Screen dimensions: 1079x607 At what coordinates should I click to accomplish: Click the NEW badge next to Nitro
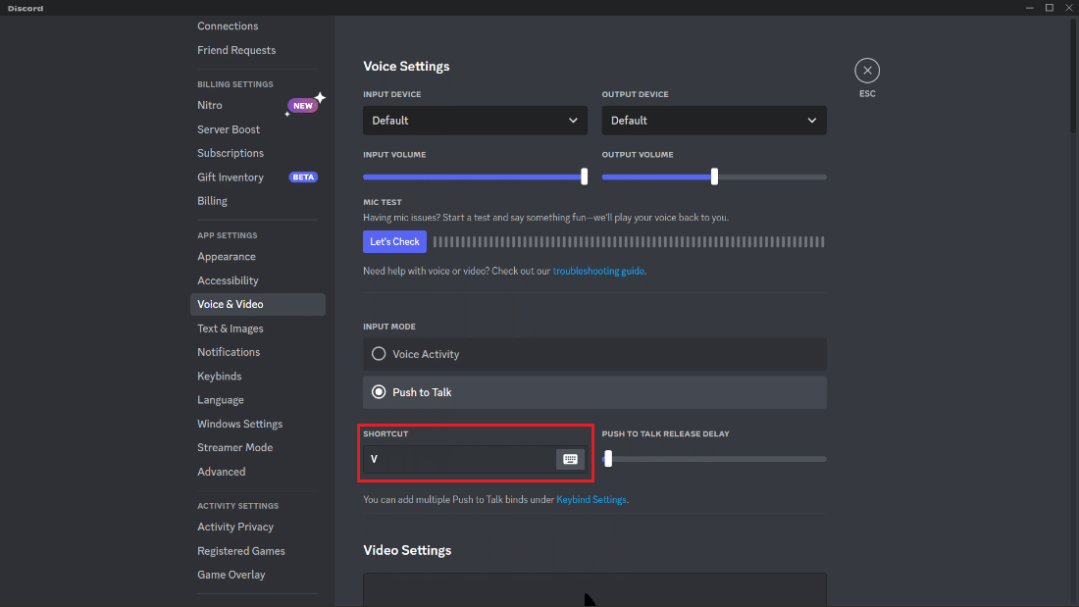(302, 105)
